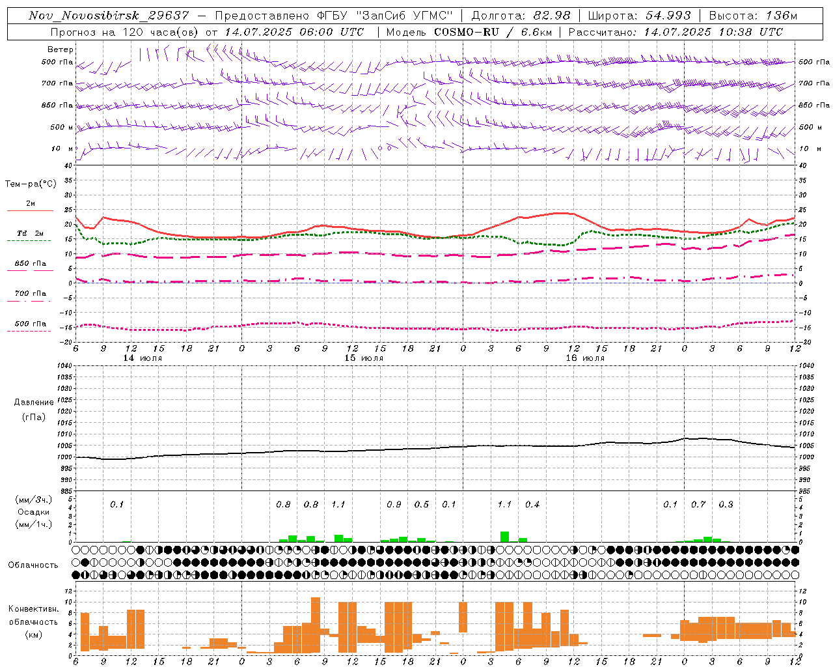Image resolution: width=833 pixels, height=667 pixels.
Task: Click the (мм/1ч.) precipitation unit label
Action: click(34, 524)
